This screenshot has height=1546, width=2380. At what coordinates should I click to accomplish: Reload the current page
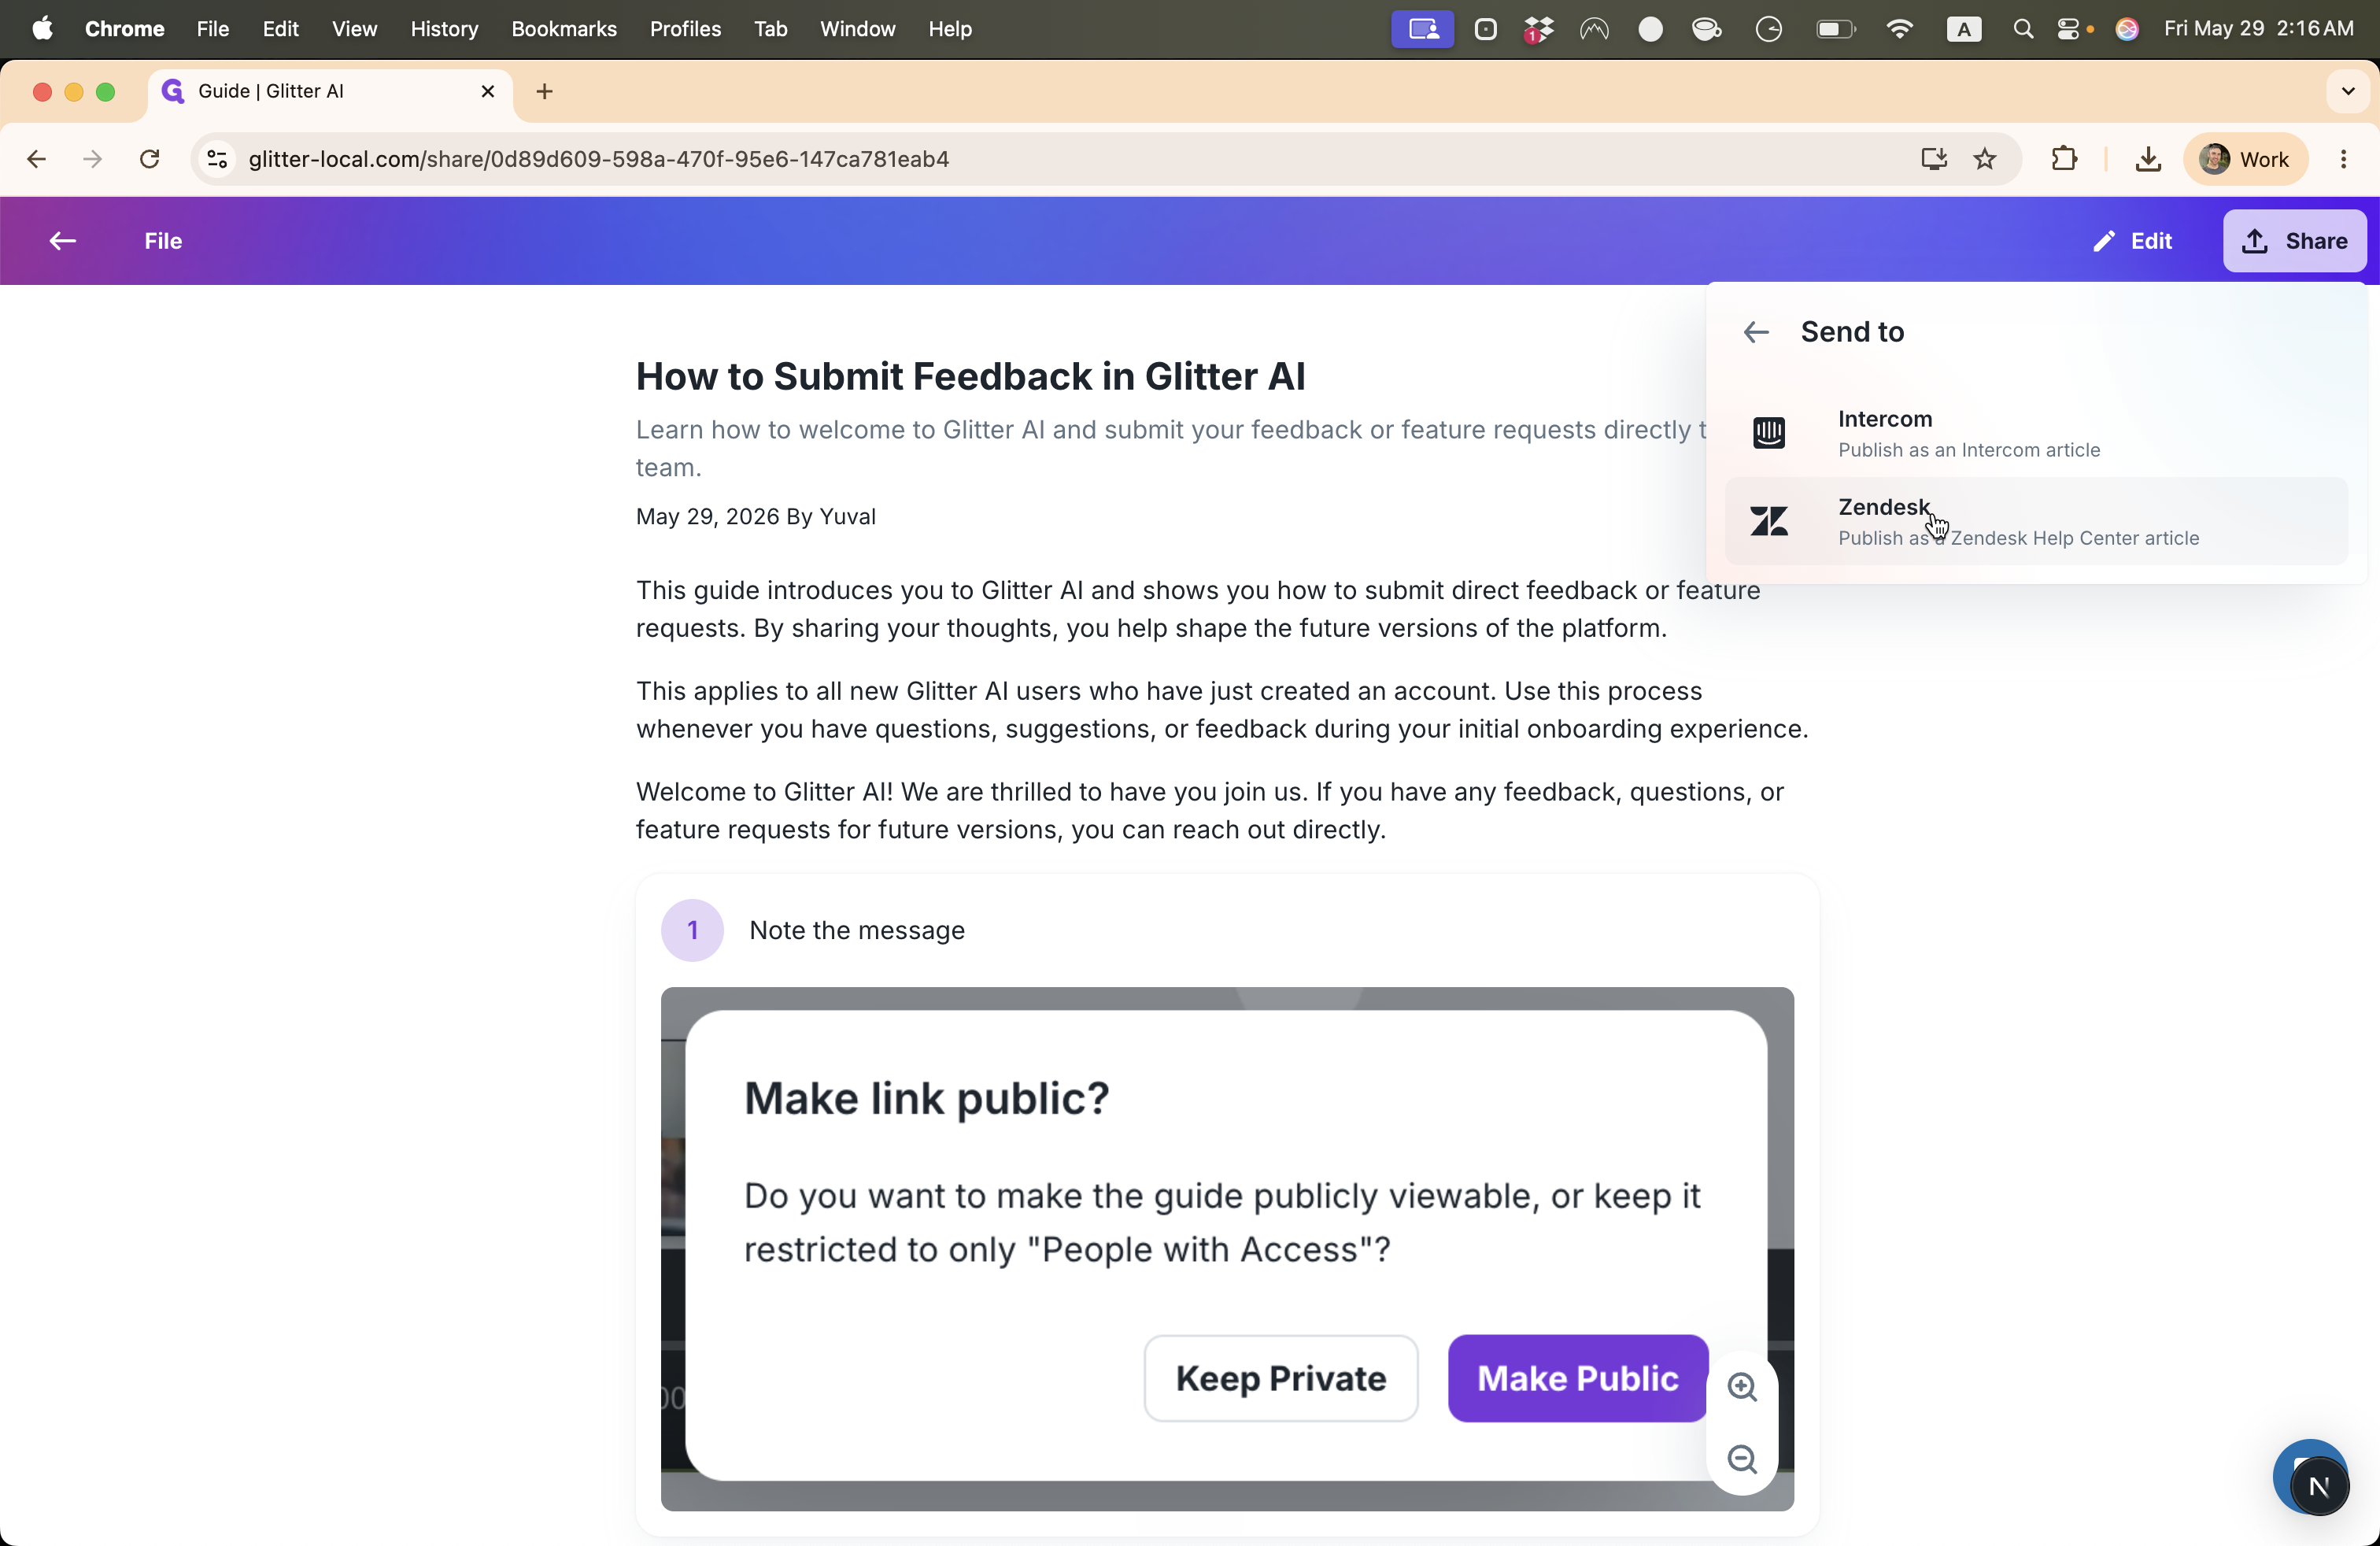coord(150,159)
